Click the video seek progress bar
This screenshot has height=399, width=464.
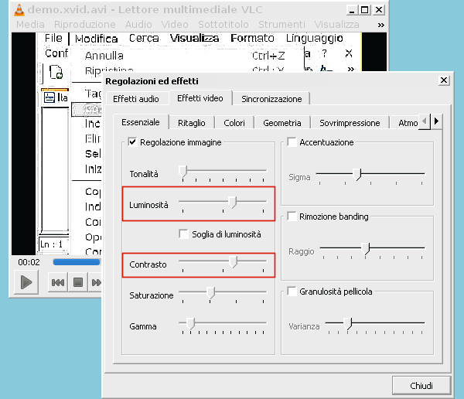pos(77,262)
